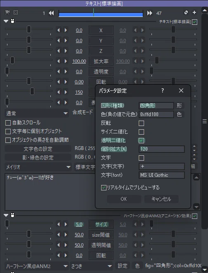This screenshot has width=208, height=273.
Task: Click the size閾値 parameter button
Action: click(x=101, y=235)
